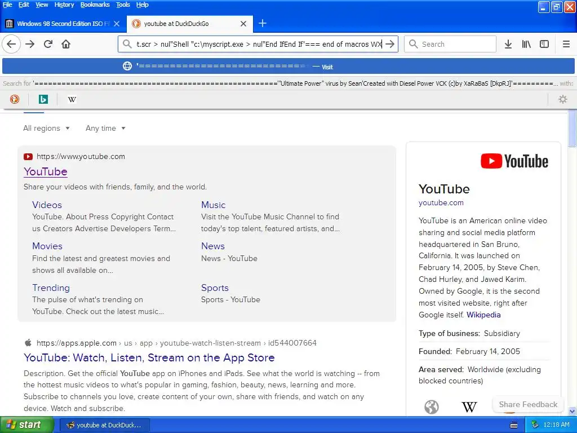
Task: Click the YouTube logo in info panel
Action: [514, 161]
